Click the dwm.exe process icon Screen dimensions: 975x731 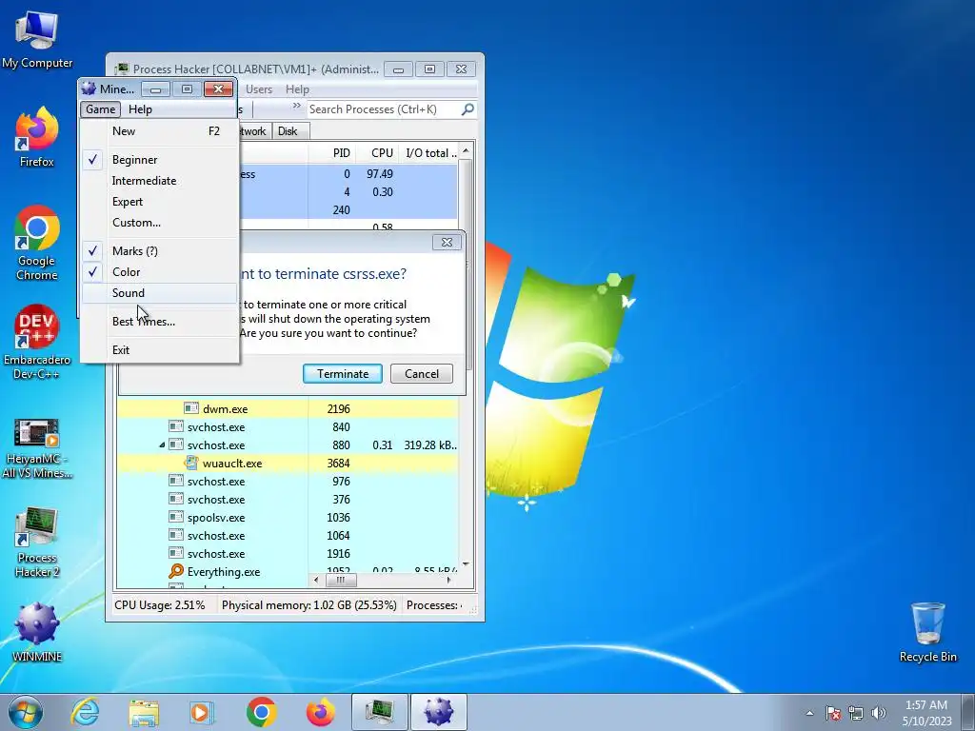[190, 408]
